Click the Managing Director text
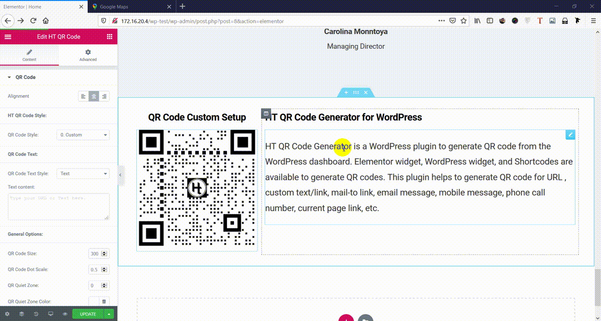 coord(356,46)
